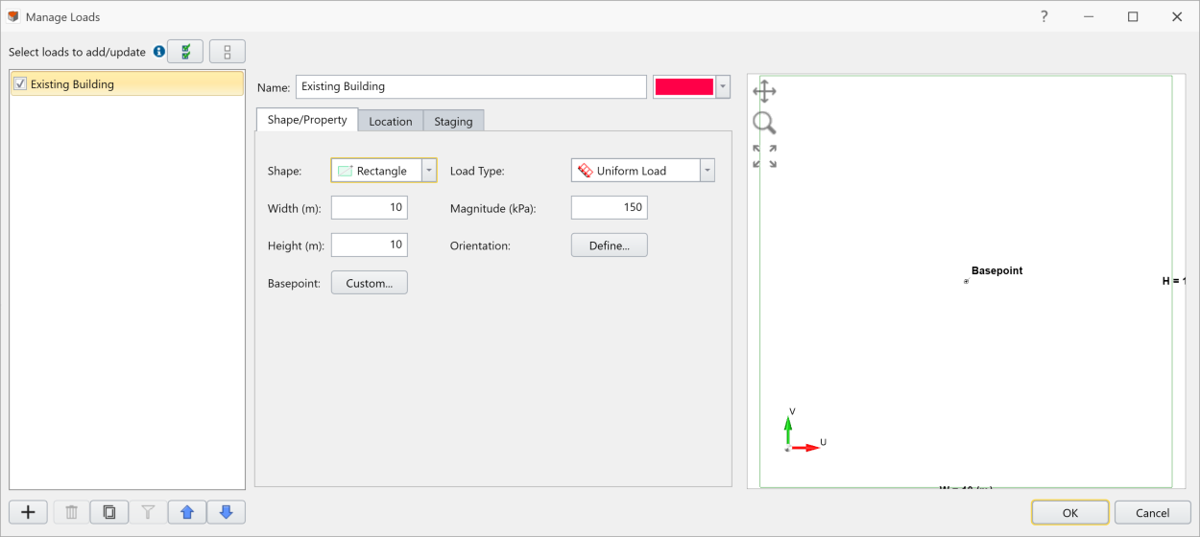The image size is (1200, 537).
Task: Expand the load color dropdown arrow
Action: 723,86
